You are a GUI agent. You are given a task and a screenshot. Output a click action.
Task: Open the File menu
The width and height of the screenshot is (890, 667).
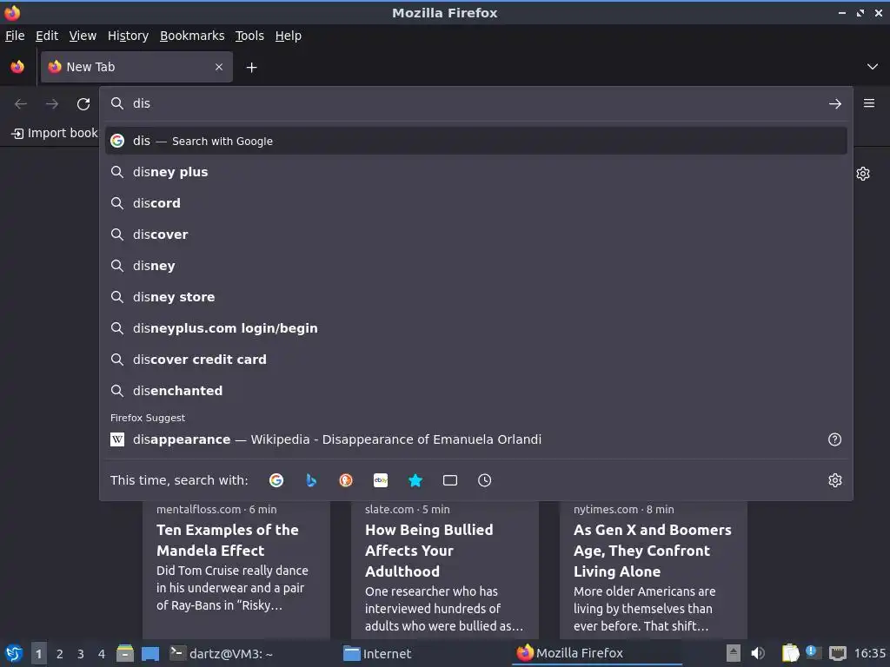point(15,36)
